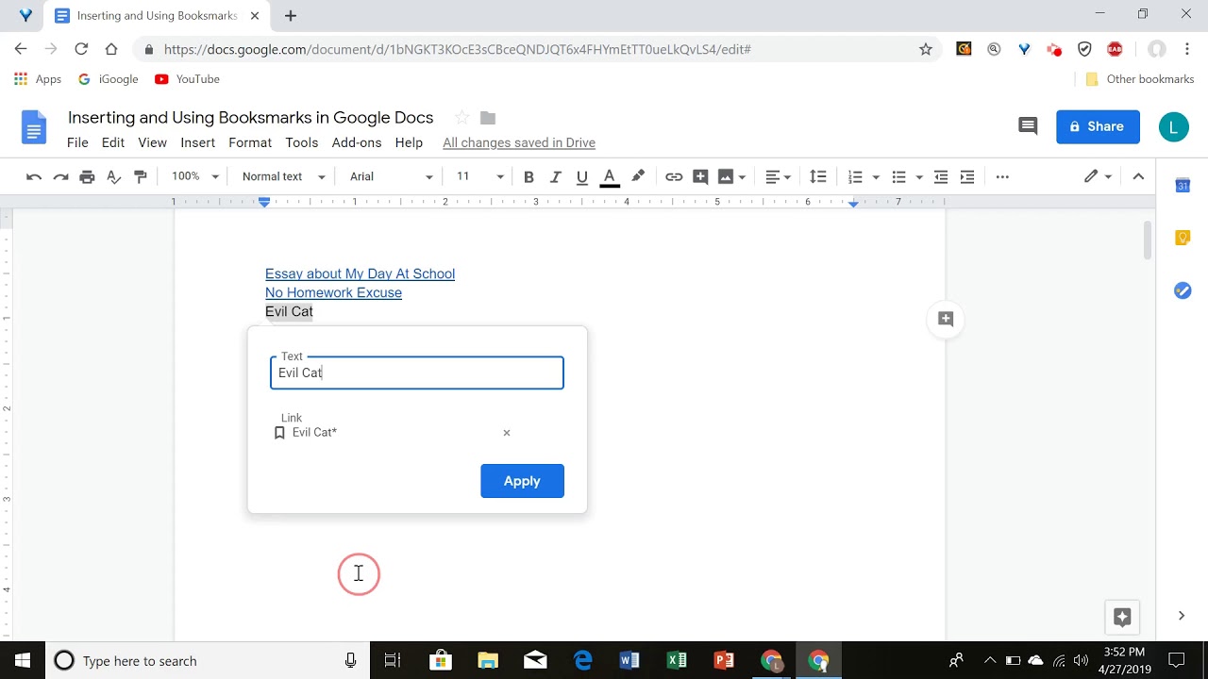Hide the menus with the chevron

[1138, 176]
